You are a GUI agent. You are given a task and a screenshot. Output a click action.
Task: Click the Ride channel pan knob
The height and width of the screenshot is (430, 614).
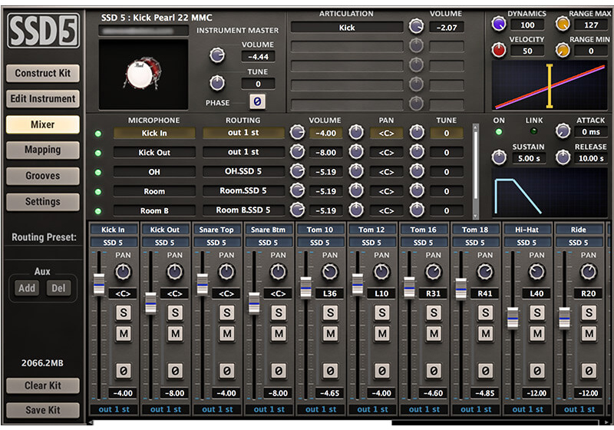(x=588, y=271)
